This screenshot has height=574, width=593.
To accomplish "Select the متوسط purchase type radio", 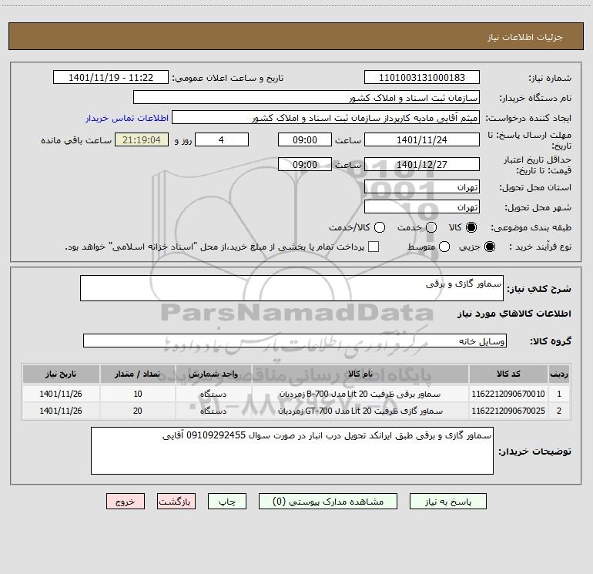I will [444, 247].
